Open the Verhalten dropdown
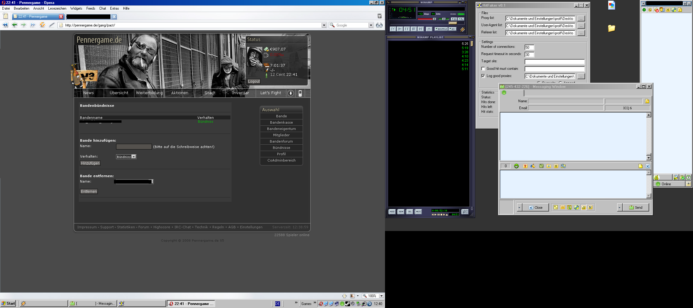693x308 pixels. click(134, 157)
